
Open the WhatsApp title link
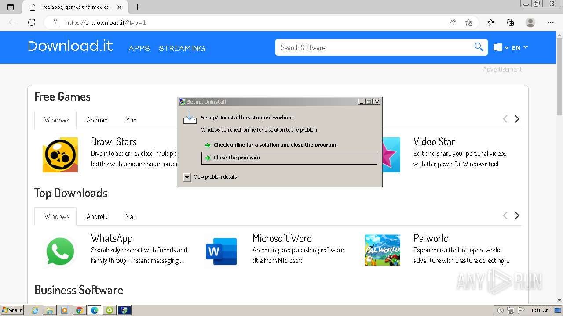tap(112, 238)
